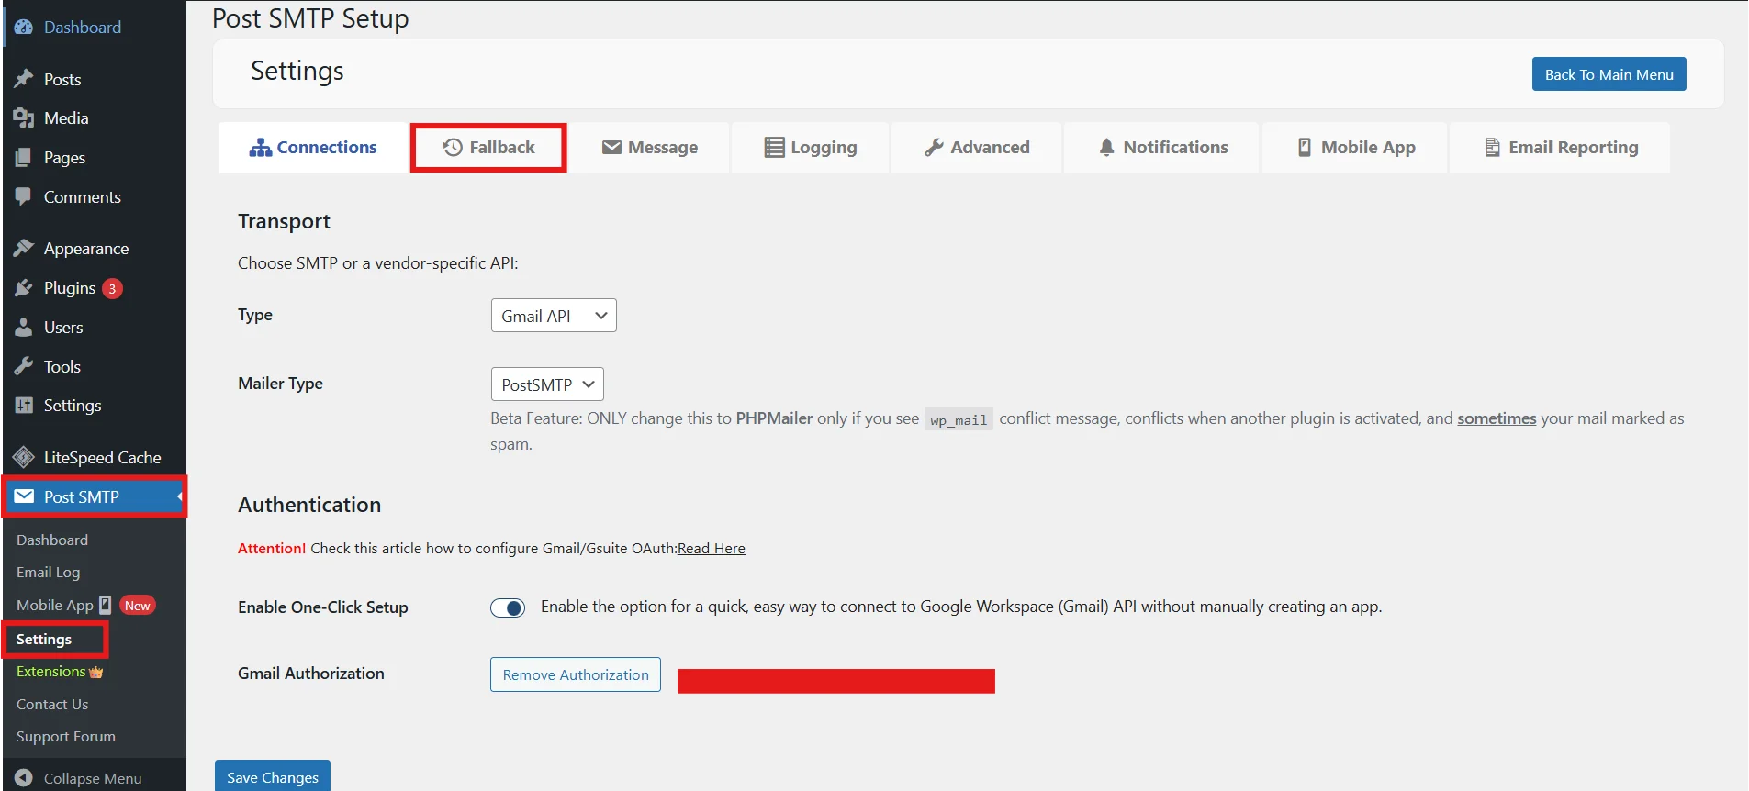Switch to the Mobile App tab
Screen dimensions: 1749x791
[x=1355, y=148]
